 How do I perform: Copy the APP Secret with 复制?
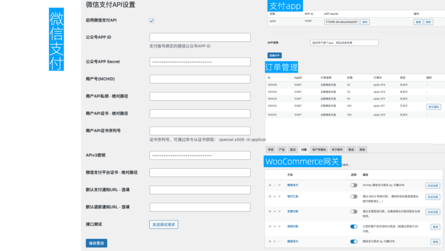pos(365,22)
